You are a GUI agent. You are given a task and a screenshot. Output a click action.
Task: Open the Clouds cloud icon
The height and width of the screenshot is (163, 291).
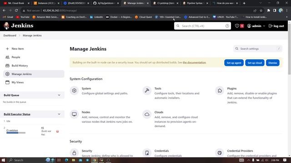pyautogui.click(x=147, y=114)
